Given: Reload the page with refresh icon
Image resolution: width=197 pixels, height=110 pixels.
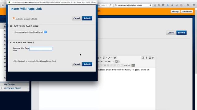Looking at the screenshot, I should [111, 5].
